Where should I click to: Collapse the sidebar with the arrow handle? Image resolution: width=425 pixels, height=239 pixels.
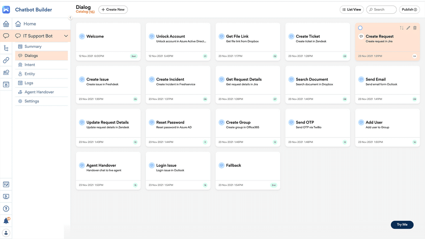(x=70, y=18)
